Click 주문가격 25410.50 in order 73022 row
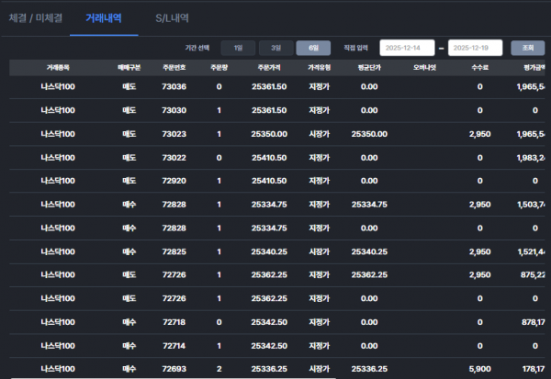This screenshot has width=551, height=379. click(x=269, y=158)
